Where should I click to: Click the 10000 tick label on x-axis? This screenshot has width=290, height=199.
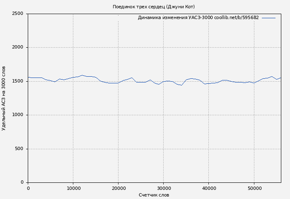73,188
